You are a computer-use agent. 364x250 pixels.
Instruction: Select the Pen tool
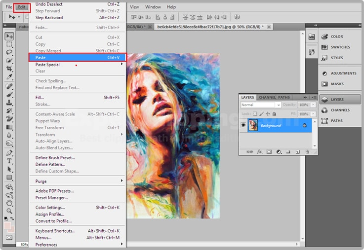(9, 153)
